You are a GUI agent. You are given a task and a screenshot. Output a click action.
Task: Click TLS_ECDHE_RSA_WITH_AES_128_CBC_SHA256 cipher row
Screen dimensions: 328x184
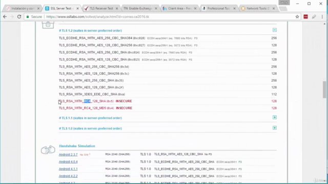pyautogui.click(x=168, y=45)
